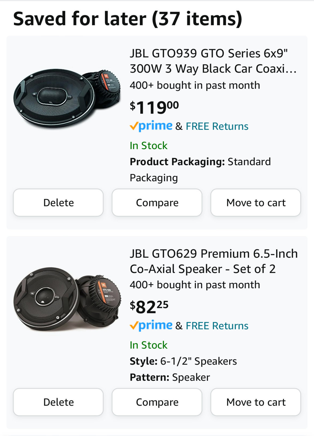Tap In Stock on the GTO939 item
This screenshot has width=314, height=436.
click(149, 146)
